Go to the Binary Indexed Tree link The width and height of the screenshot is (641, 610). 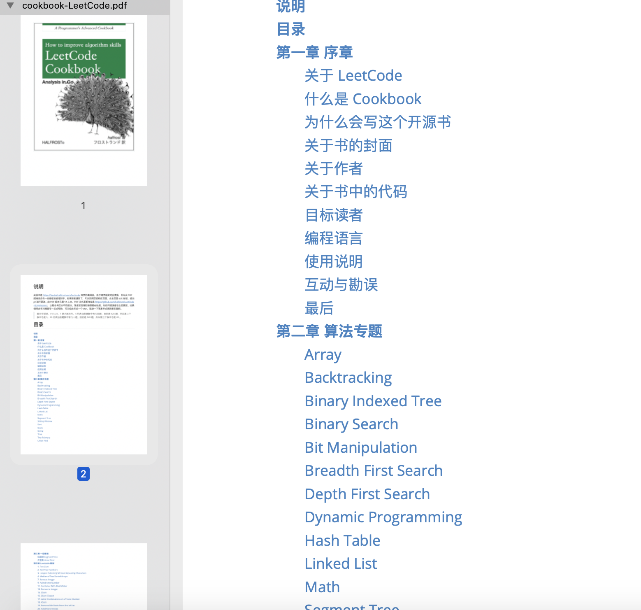[x=373, y=401]
